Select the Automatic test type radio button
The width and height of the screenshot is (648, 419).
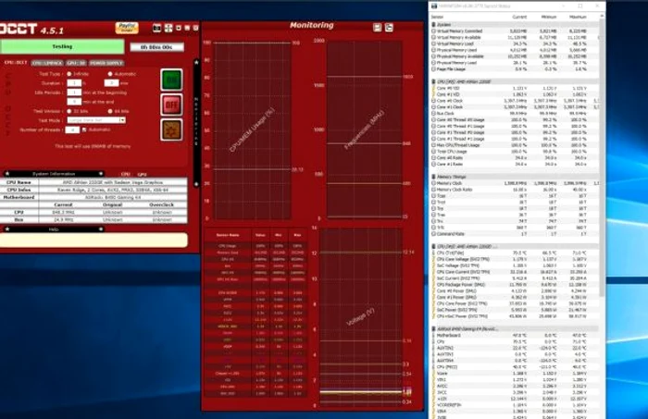(110, 74)
